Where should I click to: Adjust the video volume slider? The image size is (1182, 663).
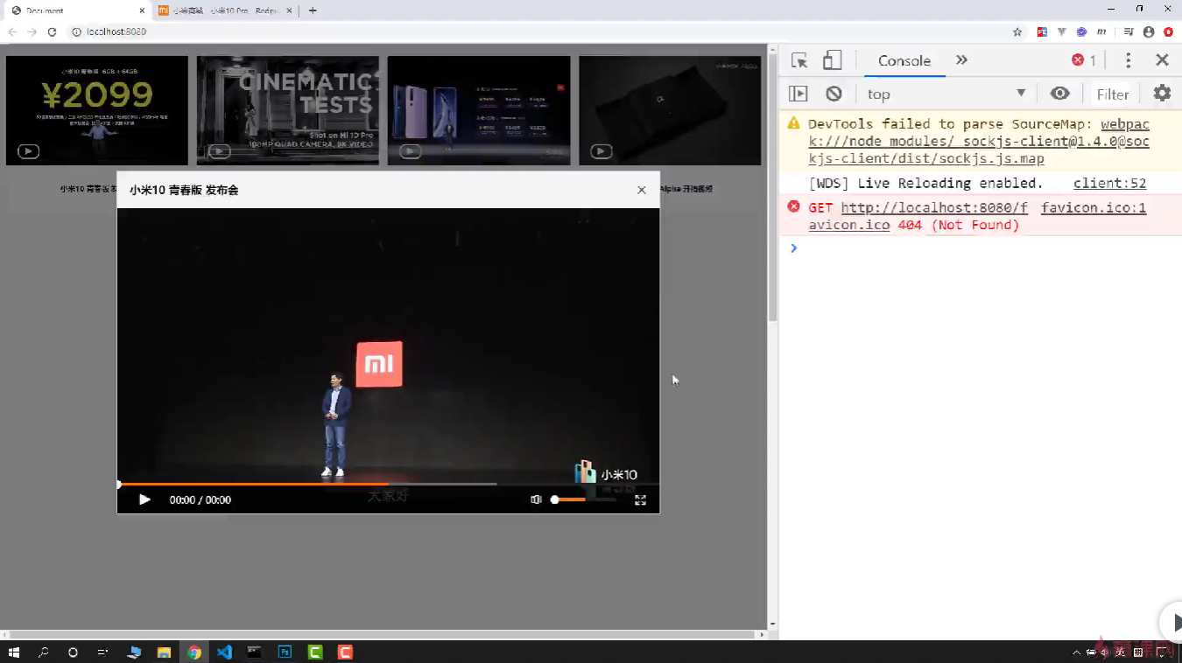point(582,499)
